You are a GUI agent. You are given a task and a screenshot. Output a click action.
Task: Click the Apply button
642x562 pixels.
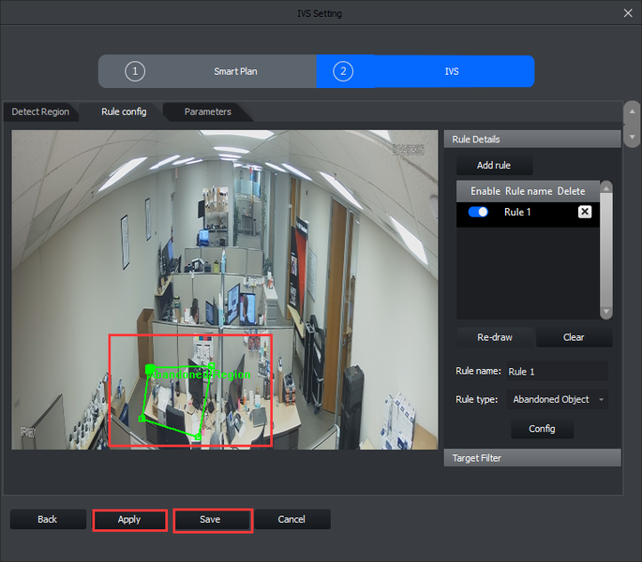tap(129, 520)
